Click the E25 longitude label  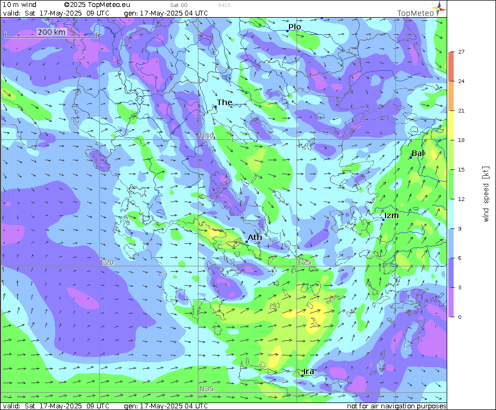click(305, 263)
